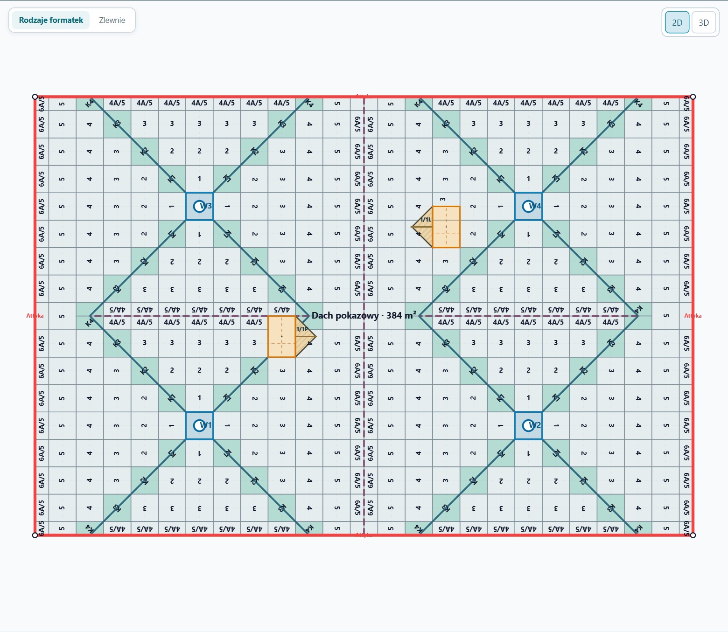
Task: Click the Attyka label on the right roof edge
Action: [x=693, y=316]
